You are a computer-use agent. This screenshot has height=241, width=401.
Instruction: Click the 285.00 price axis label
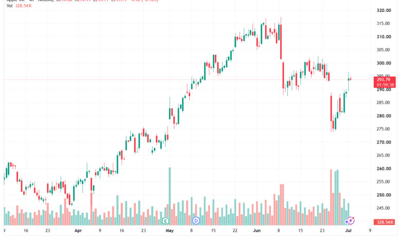pyautogui.click(x=384, y=103)
